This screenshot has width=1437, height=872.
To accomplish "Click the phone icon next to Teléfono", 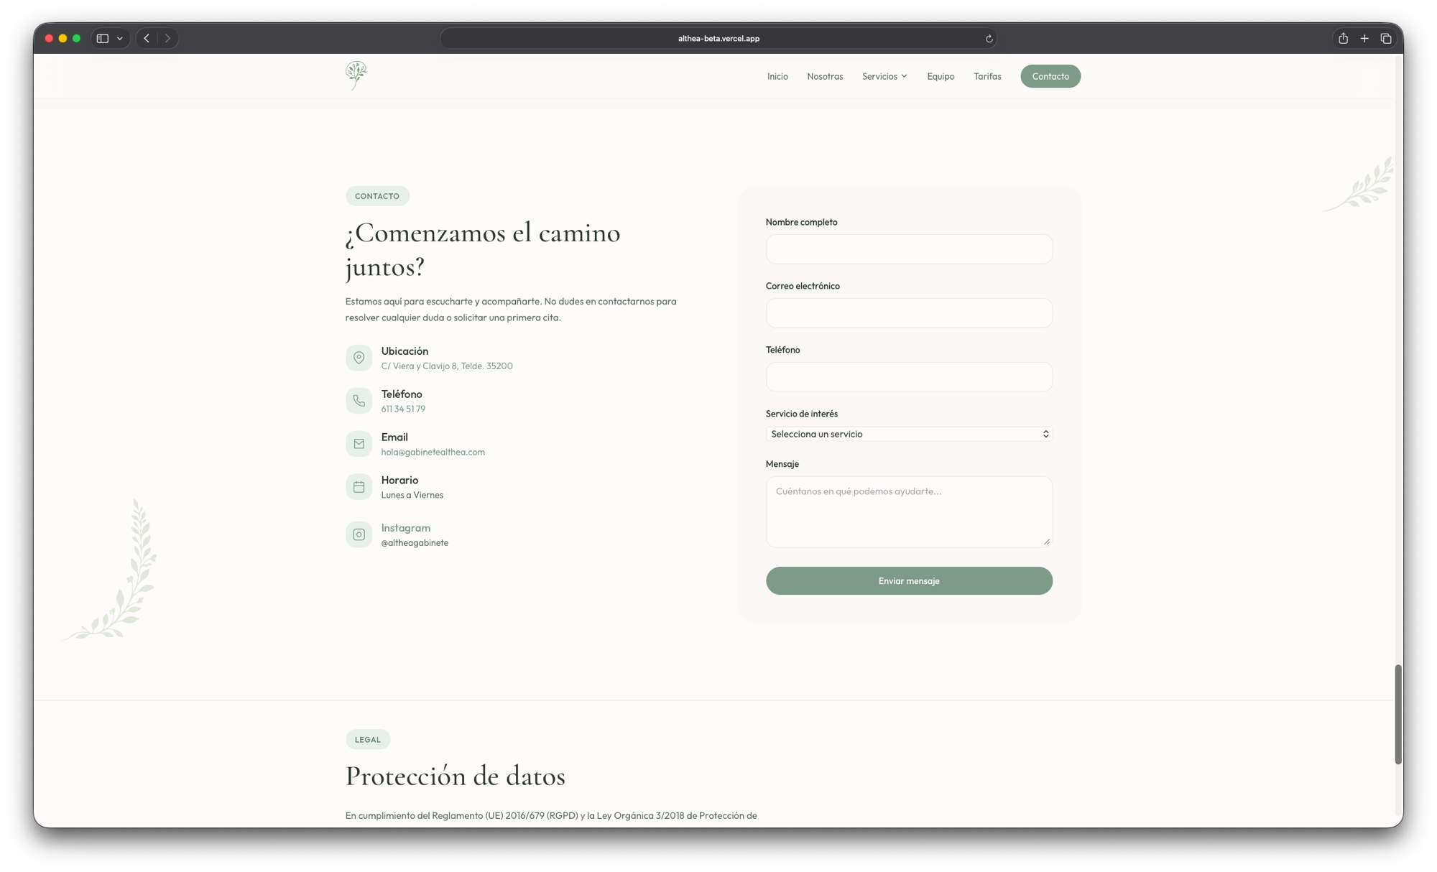I will click(x=359, y=400).
